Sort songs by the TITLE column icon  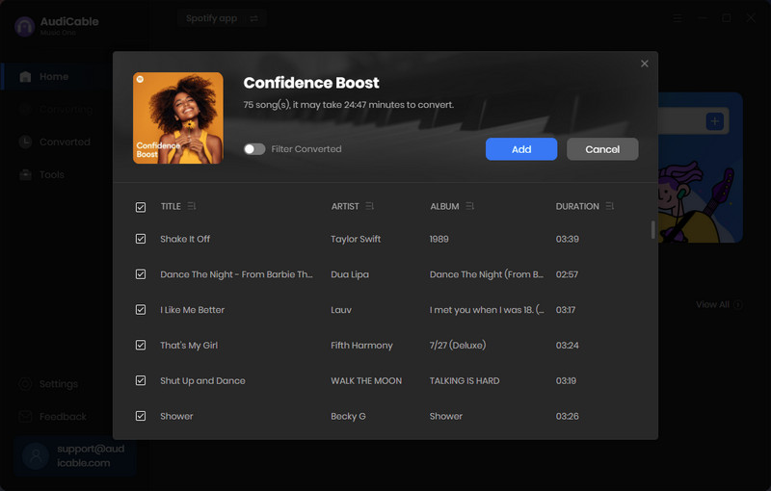tap(192, 206)
